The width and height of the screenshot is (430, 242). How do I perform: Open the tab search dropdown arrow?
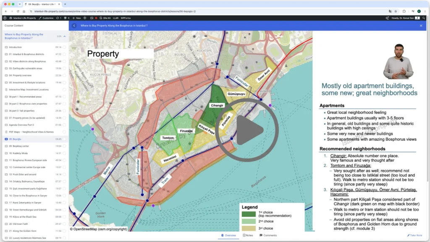point(19,4)
